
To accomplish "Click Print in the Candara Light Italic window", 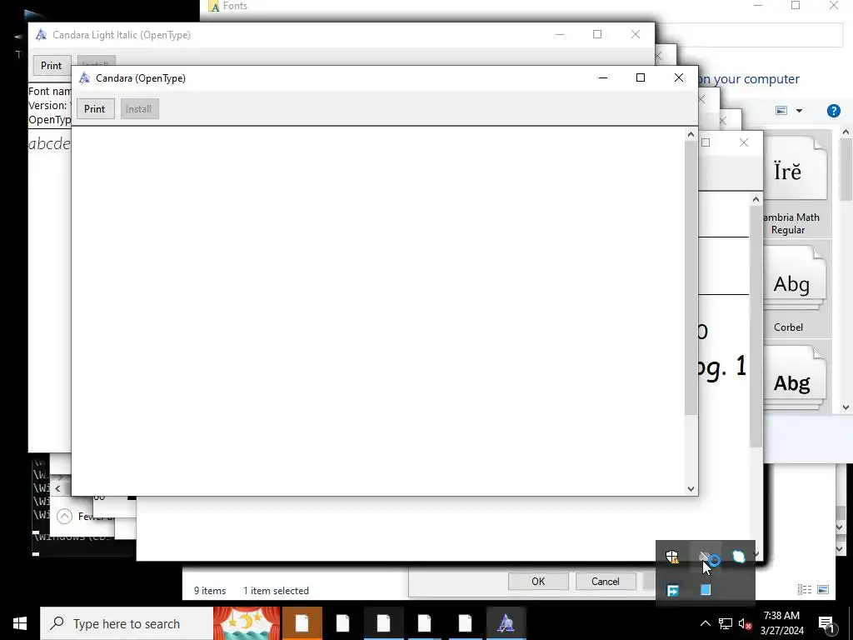I will tap(51, 65).
